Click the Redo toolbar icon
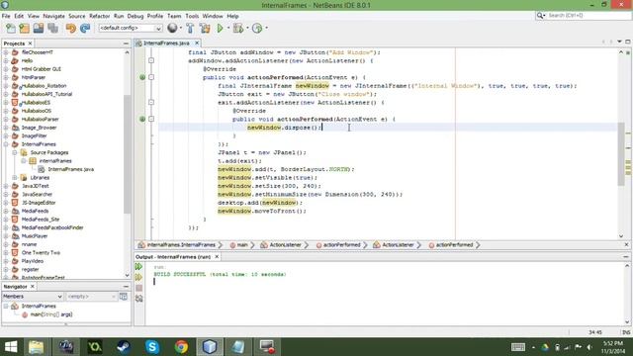 85,29
